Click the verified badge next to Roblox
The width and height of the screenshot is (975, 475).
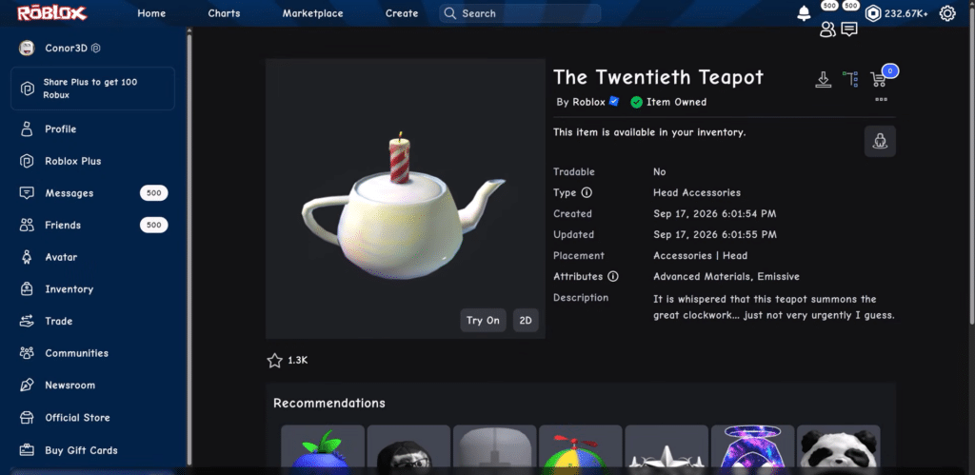[614, 101]
